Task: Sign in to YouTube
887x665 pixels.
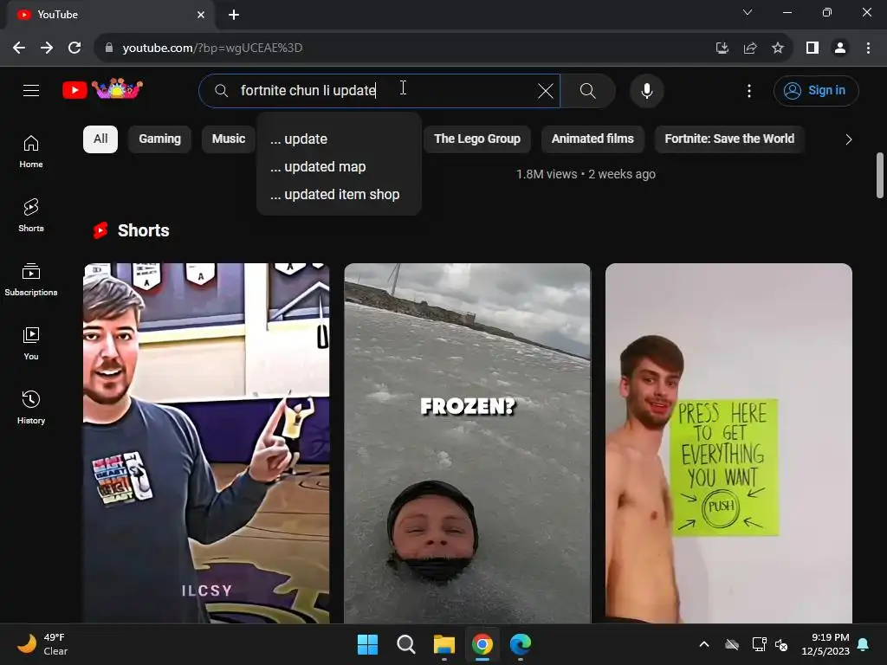Action: coord(816,90)
